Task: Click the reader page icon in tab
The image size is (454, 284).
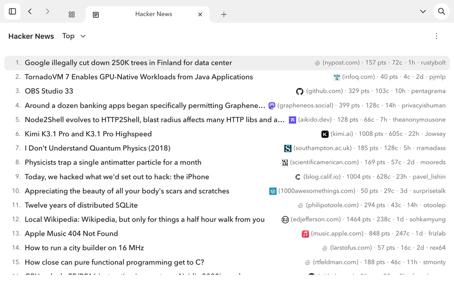Action: [x=96, y=15]
